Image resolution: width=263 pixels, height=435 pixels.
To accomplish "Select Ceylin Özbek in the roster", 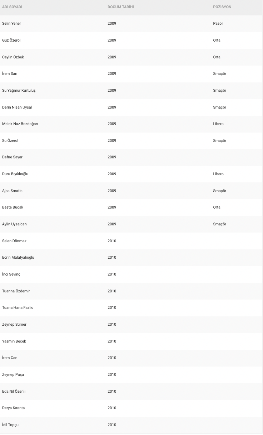I will (13, 57).
